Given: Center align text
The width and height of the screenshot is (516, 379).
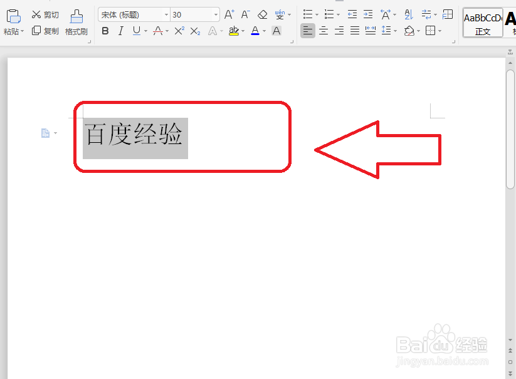Looking at the screenshot, I should tap(324, 31).
